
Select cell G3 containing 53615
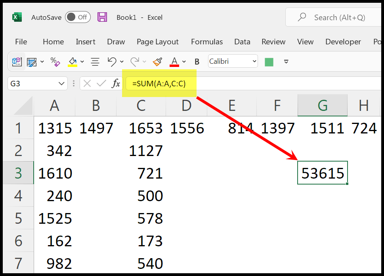[323, 173]
